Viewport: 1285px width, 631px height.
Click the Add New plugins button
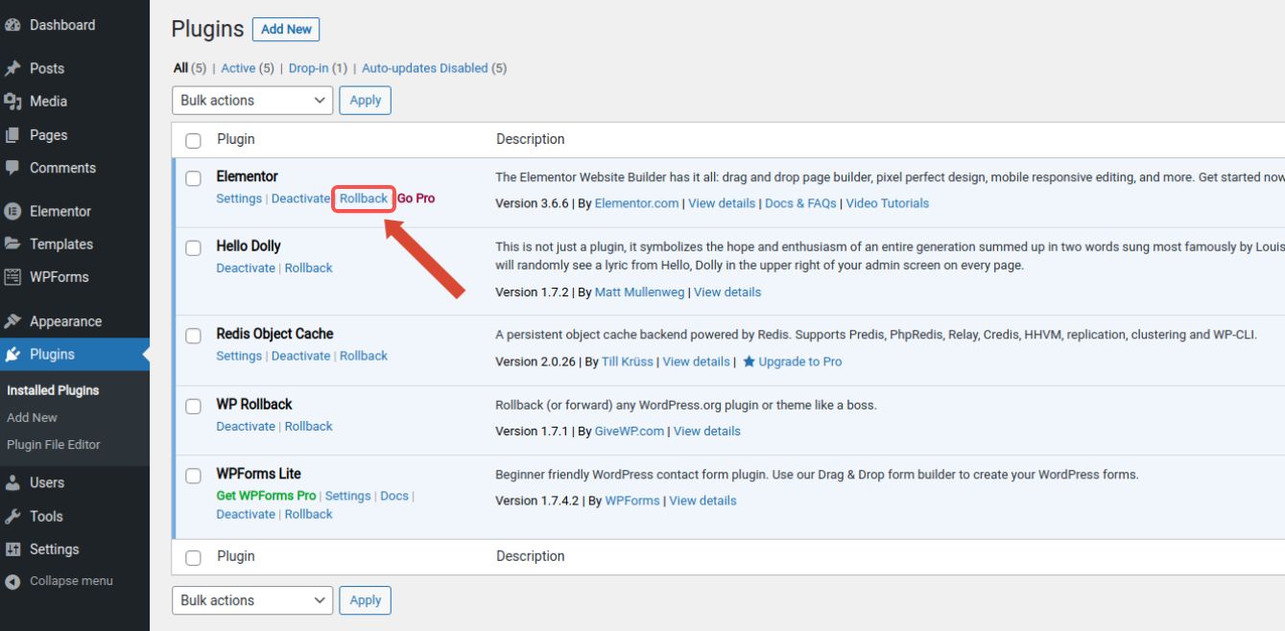285,29
